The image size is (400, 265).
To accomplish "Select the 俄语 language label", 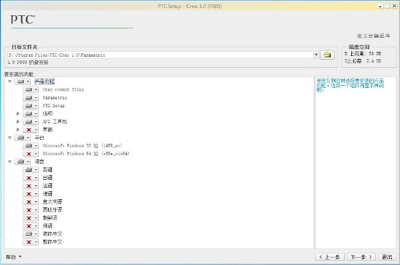I will point(48,226).
